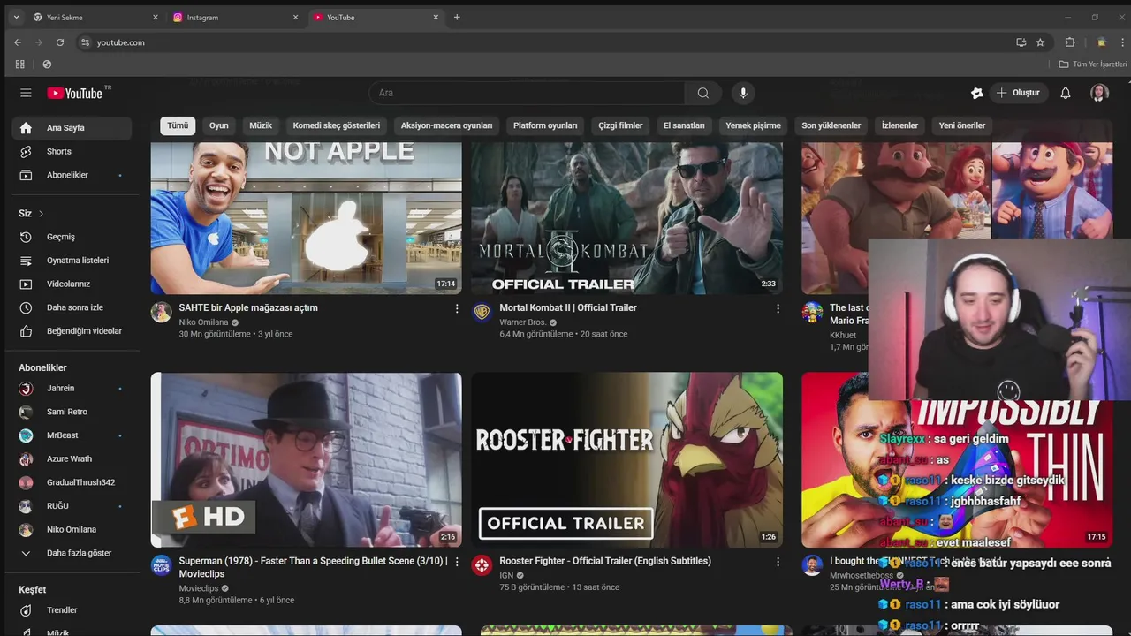Select Aksiyon-macera oyunları chip
Screen dimensions: 1131x636
click(446, 125)
